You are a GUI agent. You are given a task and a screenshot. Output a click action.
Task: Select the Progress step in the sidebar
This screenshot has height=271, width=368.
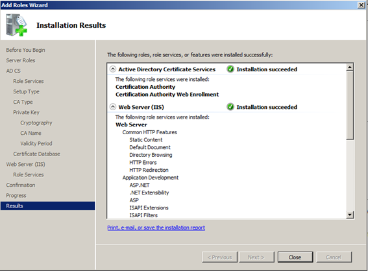pos(16,196)
